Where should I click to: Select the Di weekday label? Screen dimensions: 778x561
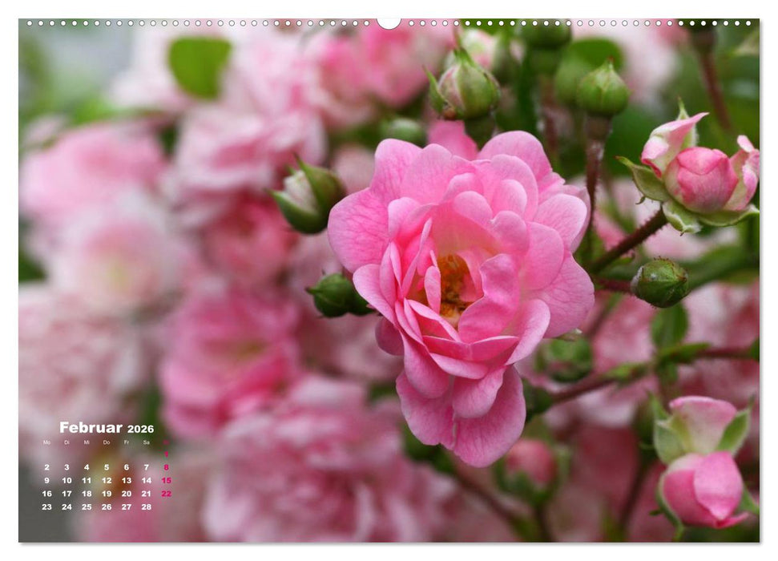[66, 442]
